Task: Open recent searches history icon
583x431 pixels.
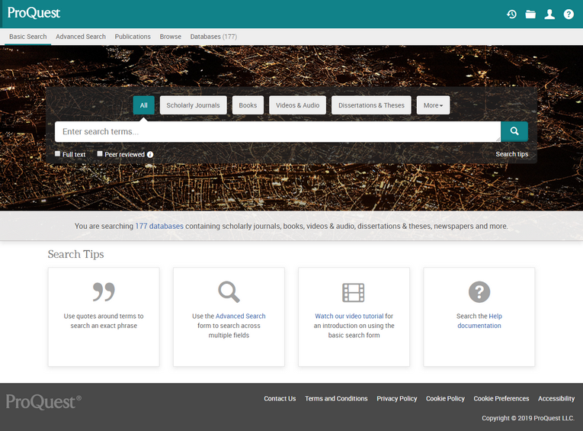Action: [512, 14]
